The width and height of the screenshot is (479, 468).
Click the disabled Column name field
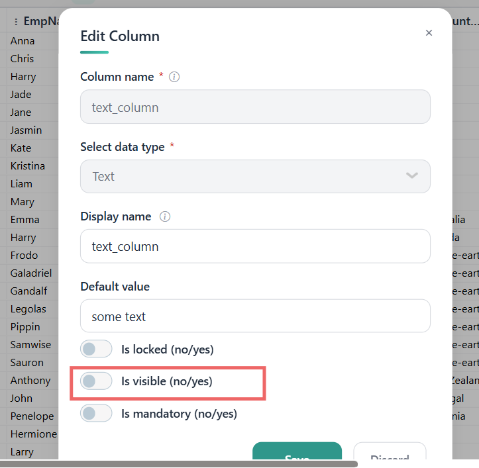pyautogui.click(x=255, y=107)
